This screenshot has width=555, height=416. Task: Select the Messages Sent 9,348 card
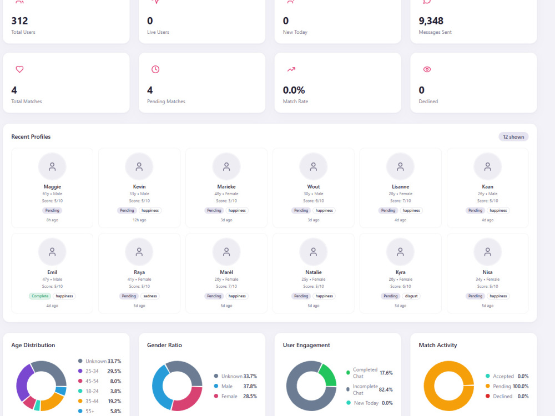point(473,21)
